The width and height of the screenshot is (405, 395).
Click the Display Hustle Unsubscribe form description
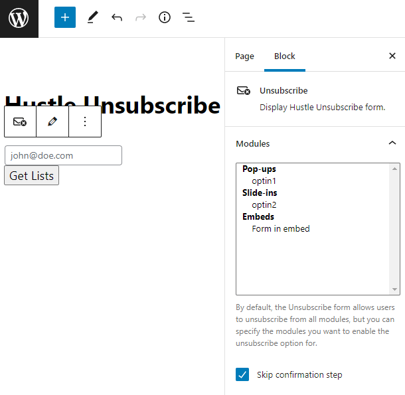(323, 107)
